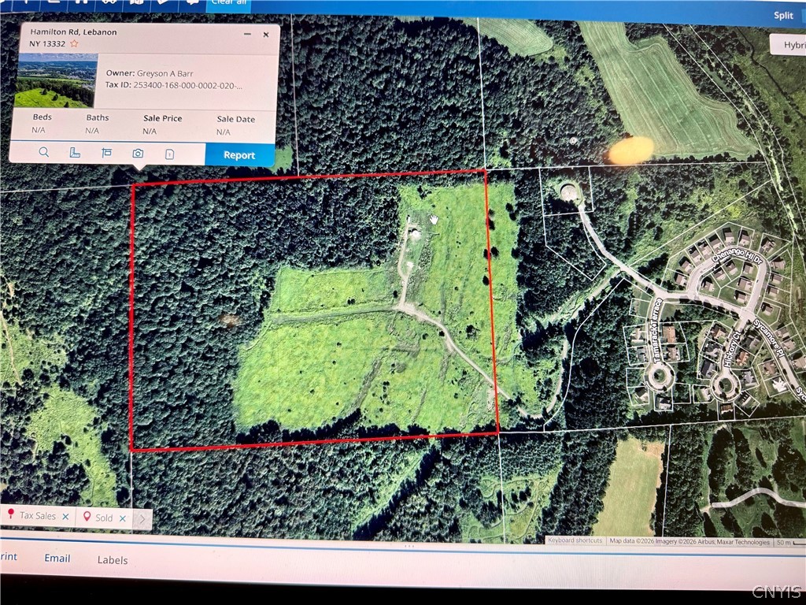This screenshot has width=806, height=605.
Task: Click the Sale Price label
Action: (x=162, y=118)
